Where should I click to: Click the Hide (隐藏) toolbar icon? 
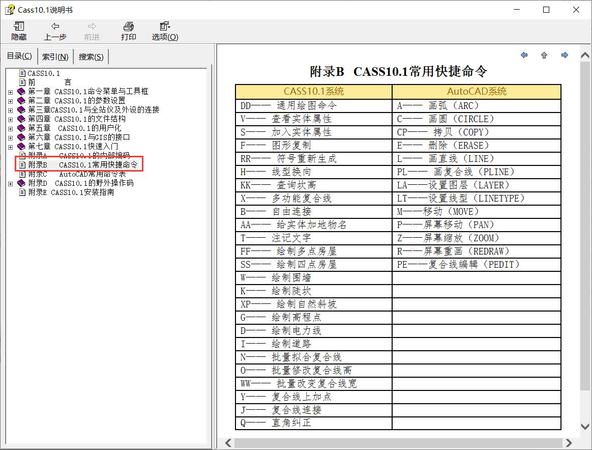coord(19,26)
